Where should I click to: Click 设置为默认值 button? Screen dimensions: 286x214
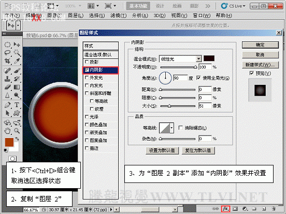point(162,150)
